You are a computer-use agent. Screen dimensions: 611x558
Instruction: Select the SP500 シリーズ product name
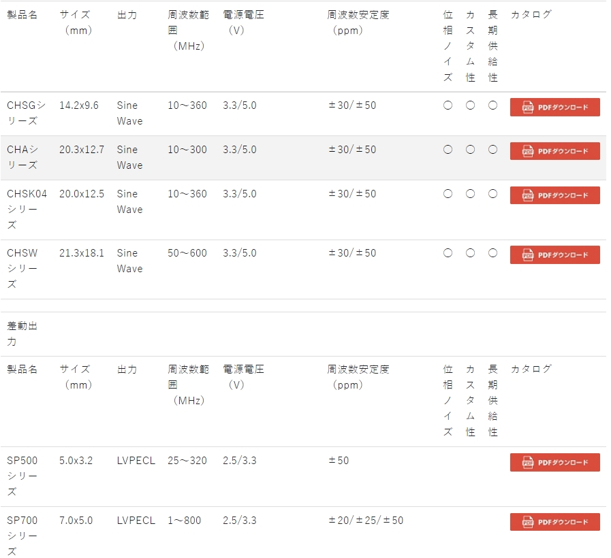click(x=22, y=476)
